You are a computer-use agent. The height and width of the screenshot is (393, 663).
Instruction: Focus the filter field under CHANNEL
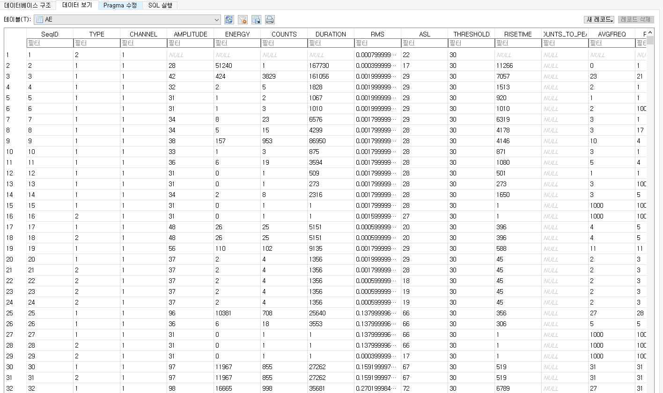[143, 43]
